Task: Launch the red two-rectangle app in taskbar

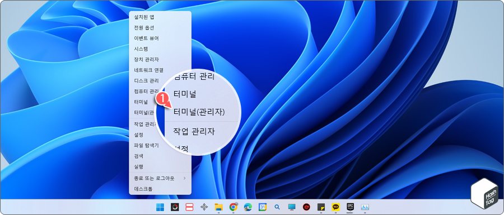Action: (189, 207)
